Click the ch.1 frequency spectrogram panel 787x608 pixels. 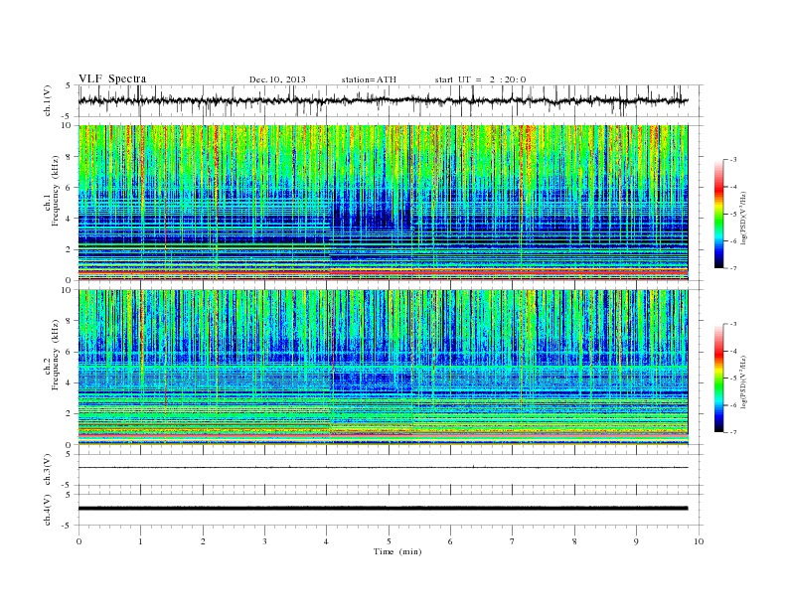(383, 203)
